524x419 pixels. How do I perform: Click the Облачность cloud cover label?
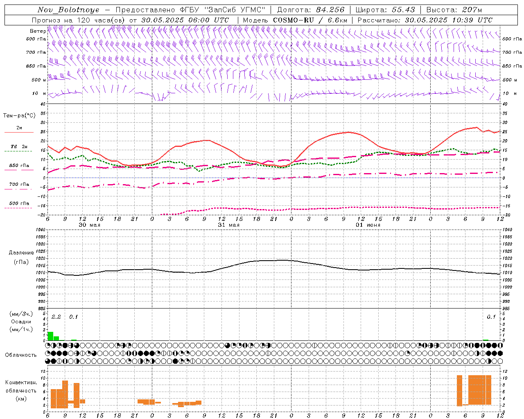tap(21, 355)
